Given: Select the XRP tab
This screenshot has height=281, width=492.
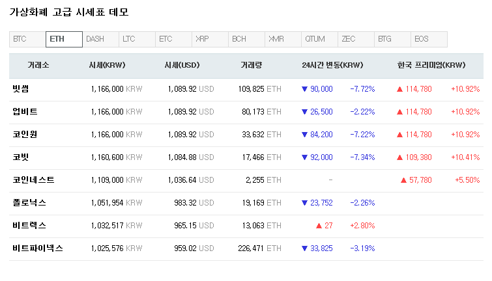Looking at the screenshot, I should tap(210, 40).
